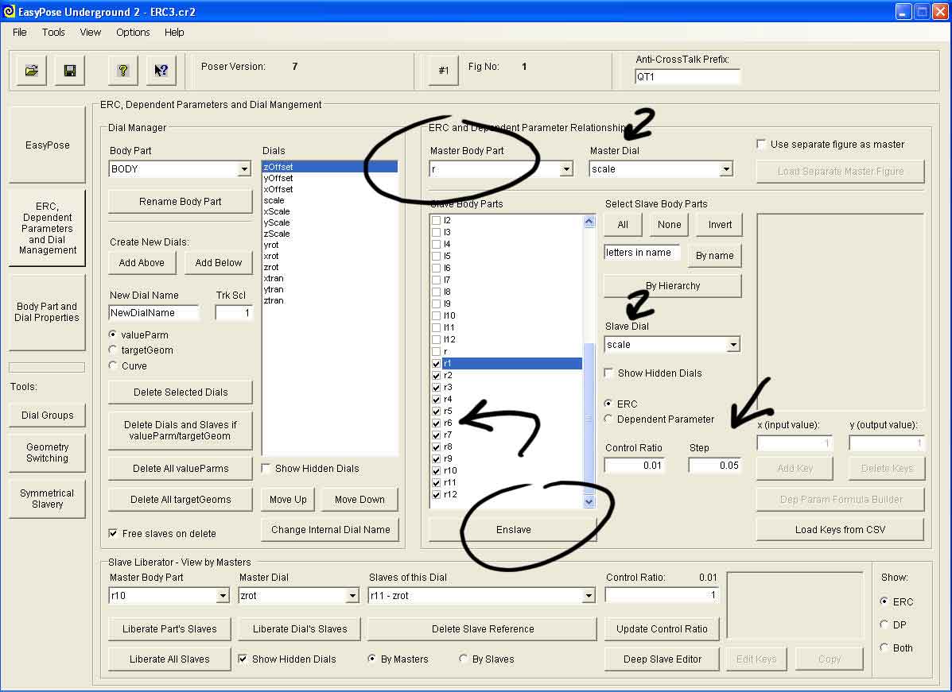
Task: Choose the targetGeom dial type
Action: tap(113, 350)
